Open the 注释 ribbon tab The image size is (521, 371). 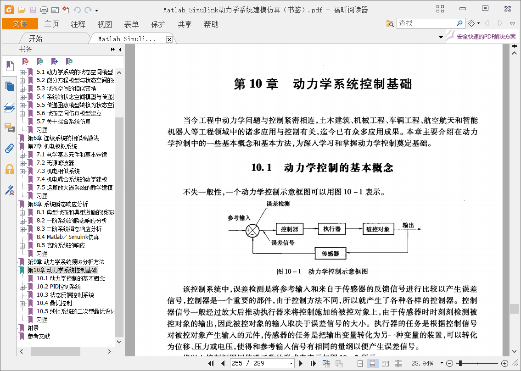pyautogui.click(x=78, y=24)
